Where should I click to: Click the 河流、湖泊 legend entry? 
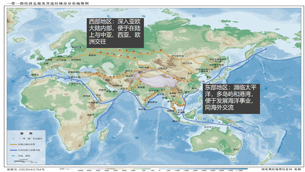[20, 156]
